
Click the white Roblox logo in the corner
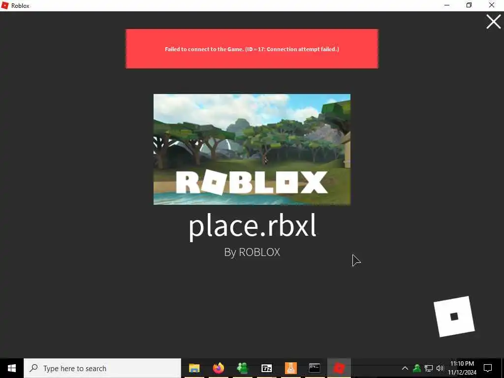point(454,316)
